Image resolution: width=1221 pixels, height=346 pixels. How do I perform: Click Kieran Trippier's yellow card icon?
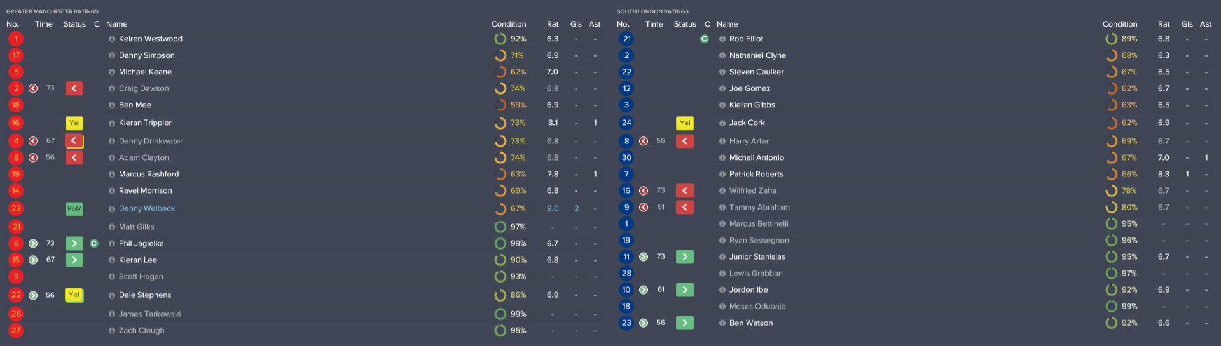pyautogui.click(x=74, y=123)
